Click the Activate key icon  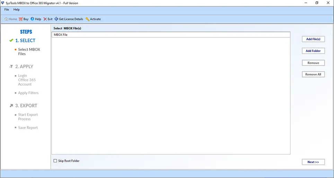tap(87, 19)
